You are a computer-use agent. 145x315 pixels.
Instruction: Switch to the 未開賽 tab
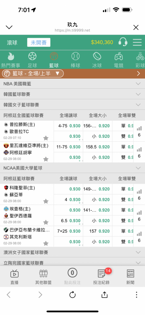[39, 43]
